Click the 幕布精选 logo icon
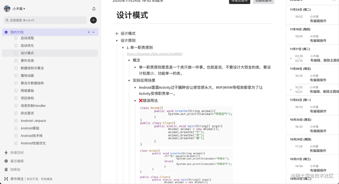 (x=6, y=179)
